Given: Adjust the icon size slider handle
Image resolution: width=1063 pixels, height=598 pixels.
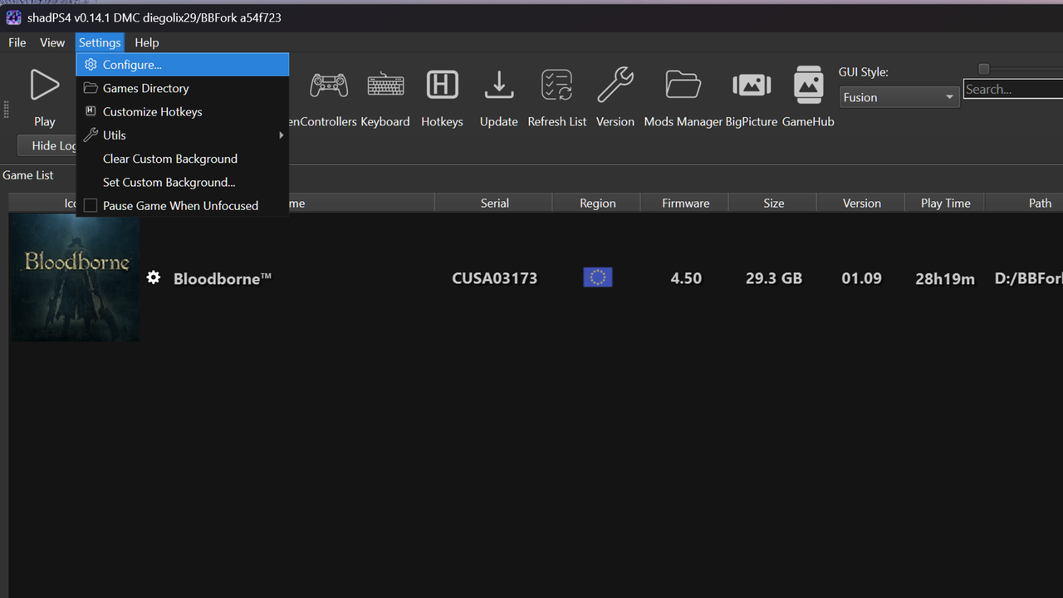Looking at the screenshot, I should pyautogui.click(x=984, y=69).
